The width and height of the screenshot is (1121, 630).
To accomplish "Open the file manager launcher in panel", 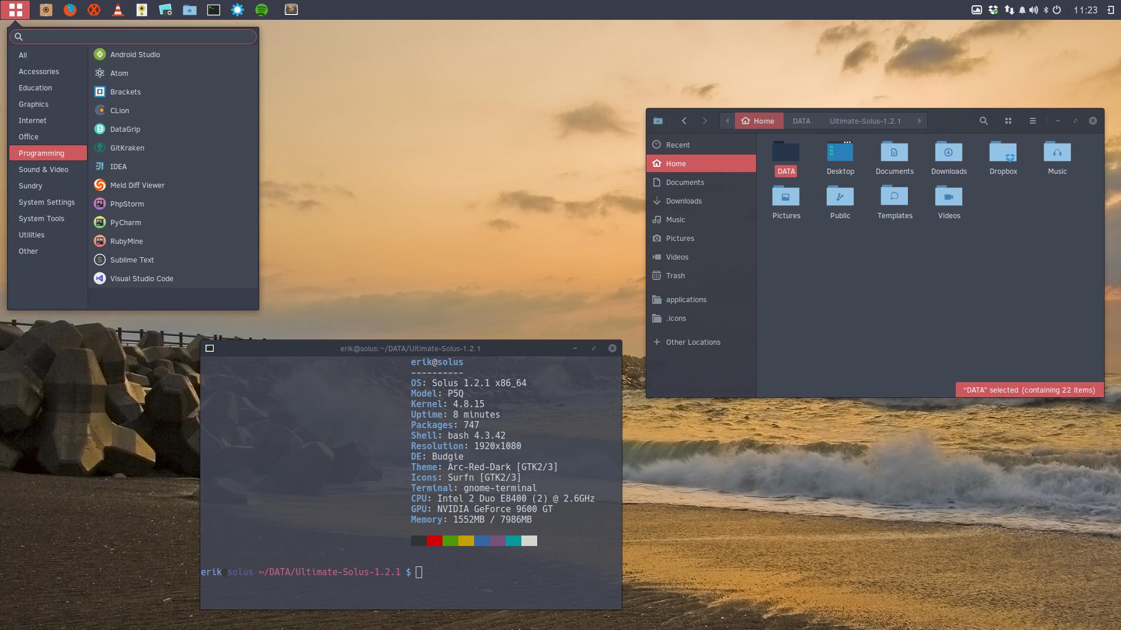I will point(190,9).
